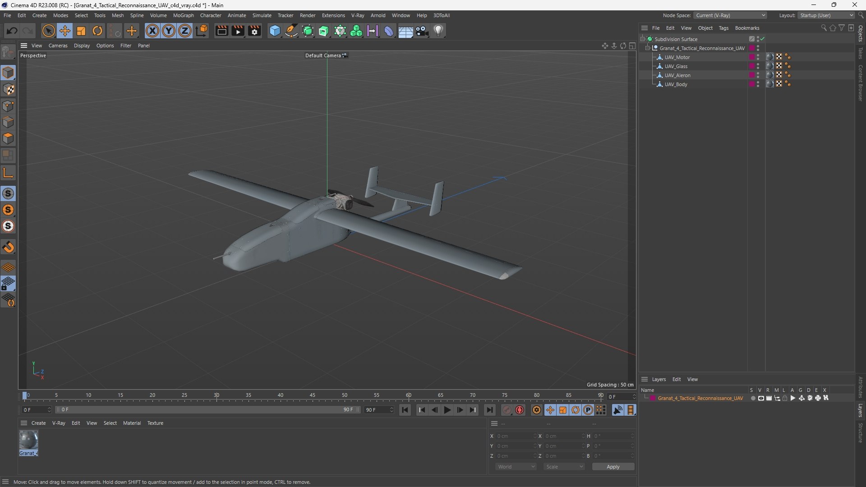Toggle X-axis lock button

pos(152,31)
